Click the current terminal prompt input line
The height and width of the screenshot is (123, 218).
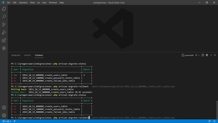[93, 118]
